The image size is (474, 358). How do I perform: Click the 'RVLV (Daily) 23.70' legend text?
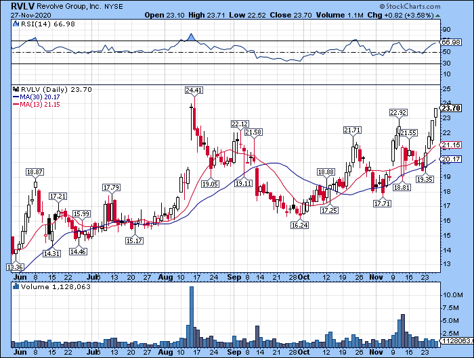[x=56, y=90]
